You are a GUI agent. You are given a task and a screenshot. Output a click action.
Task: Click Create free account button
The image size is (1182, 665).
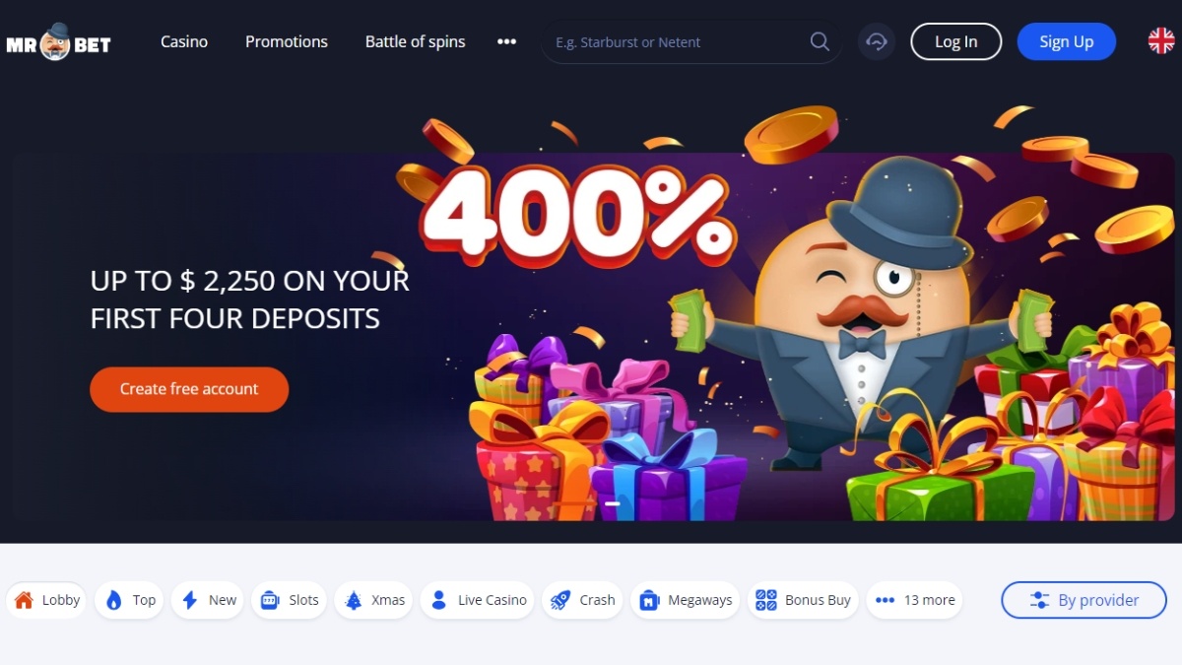(x=189, y=389)
